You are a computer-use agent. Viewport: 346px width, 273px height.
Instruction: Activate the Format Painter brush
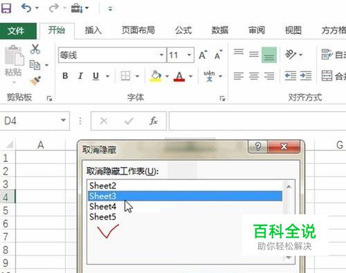pyautogui.click(x=35, y=80)
